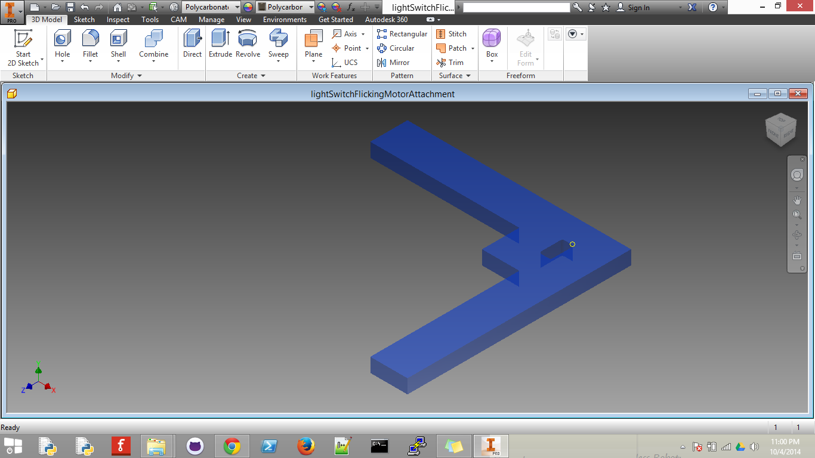Image resolution: width=815 pixels, height=458 pixels.
Task: Select the Revolve tool
Action: click(x=248, y=45)
